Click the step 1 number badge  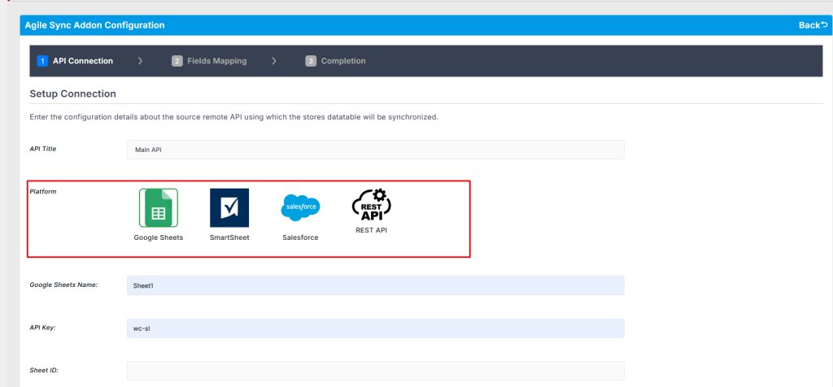pyautogui.click(x=42, y=61)
